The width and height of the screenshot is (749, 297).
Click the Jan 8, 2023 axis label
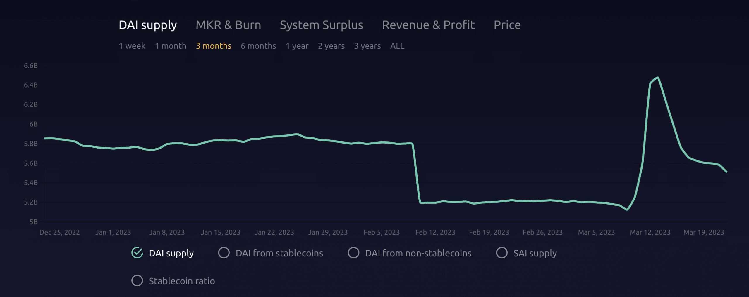point(167,232)
